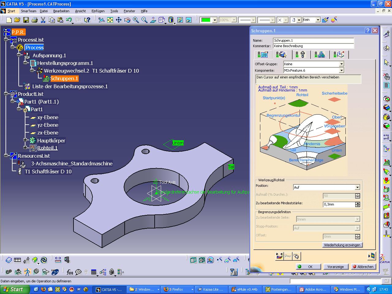Open the Einfügen menu
Viewport: 392px width, 294px height.
point(98,11)
